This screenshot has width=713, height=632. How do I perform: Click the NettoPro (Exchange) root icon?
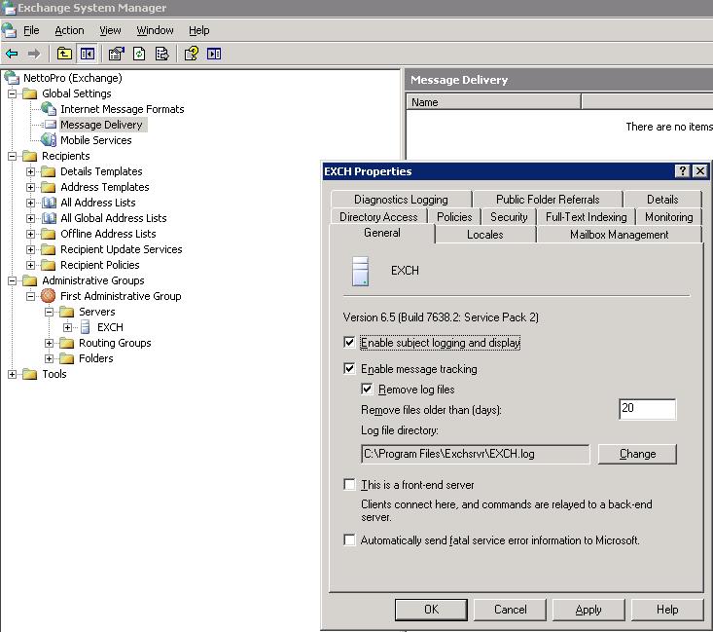[12, 78]
